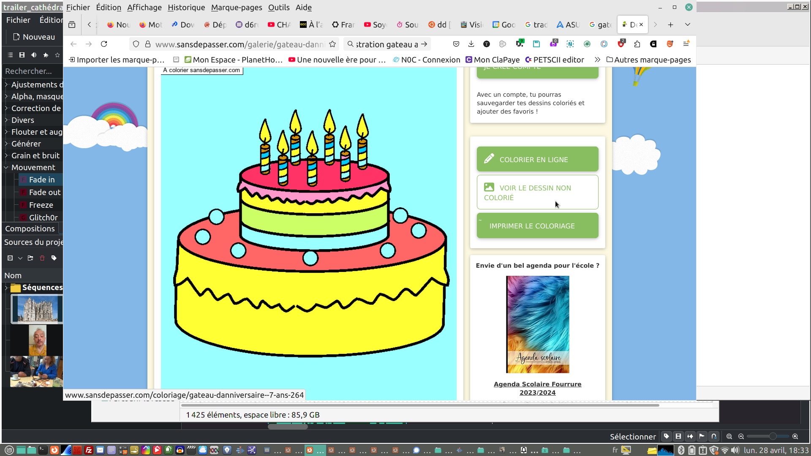811x456 pixels.
Task: Open the Firefox downloads panel
Action: pos(471,44)
